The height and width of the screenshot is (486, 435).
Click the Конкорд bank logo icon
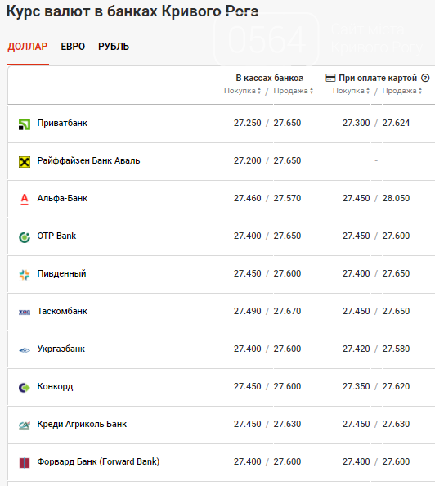coord(25,388)
